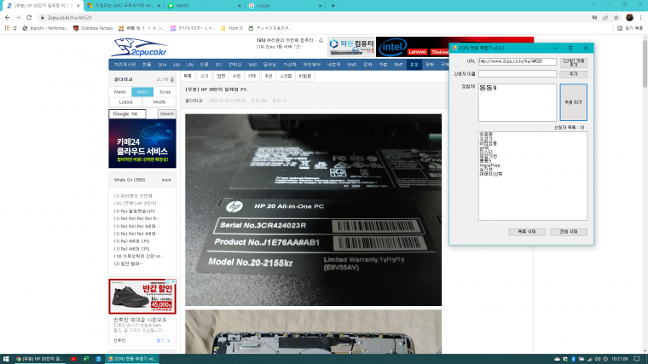The image size is (648, 364).
Task: Click the volume icon in system tray
Action: [x=598, y=359]
